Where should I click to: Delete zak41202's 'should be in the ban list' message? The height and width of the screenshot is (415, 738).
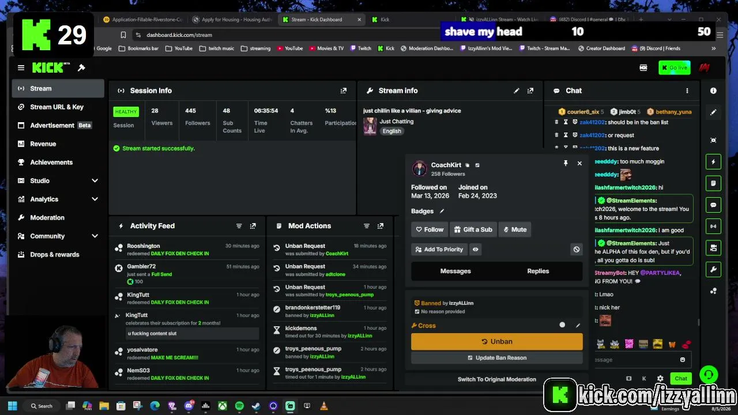556,122
